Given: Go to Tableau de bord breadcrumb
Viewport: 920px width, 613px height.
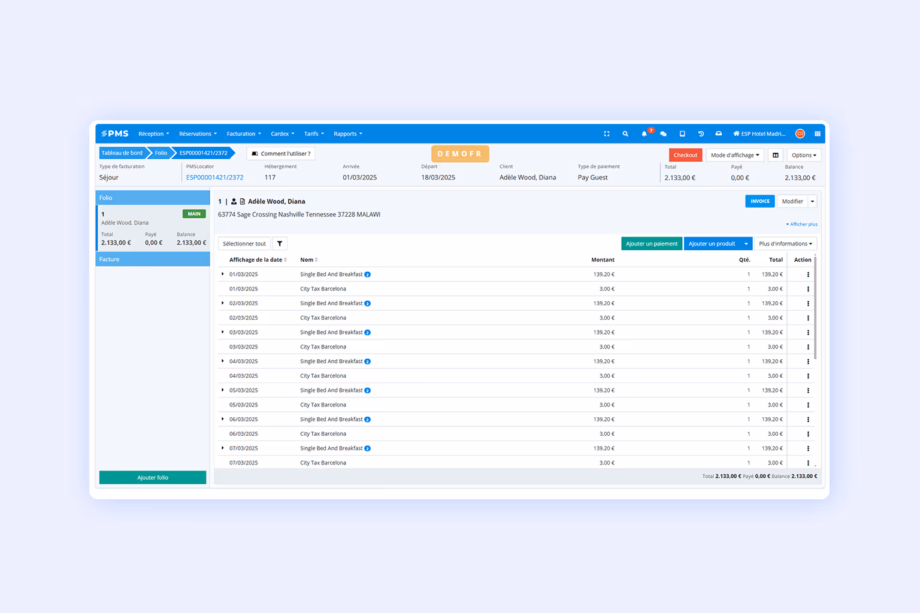Looking at the screenshot, I should pos(122,153).
